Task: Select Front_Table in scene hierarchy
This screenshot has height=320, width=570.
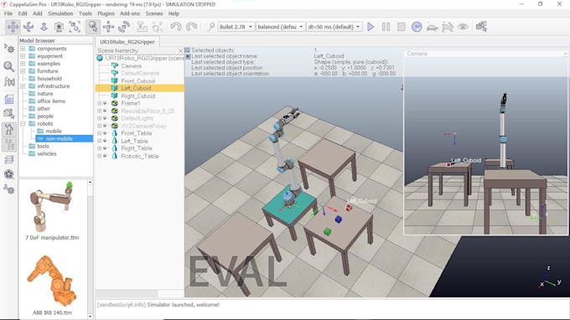Action: (137, 133)
